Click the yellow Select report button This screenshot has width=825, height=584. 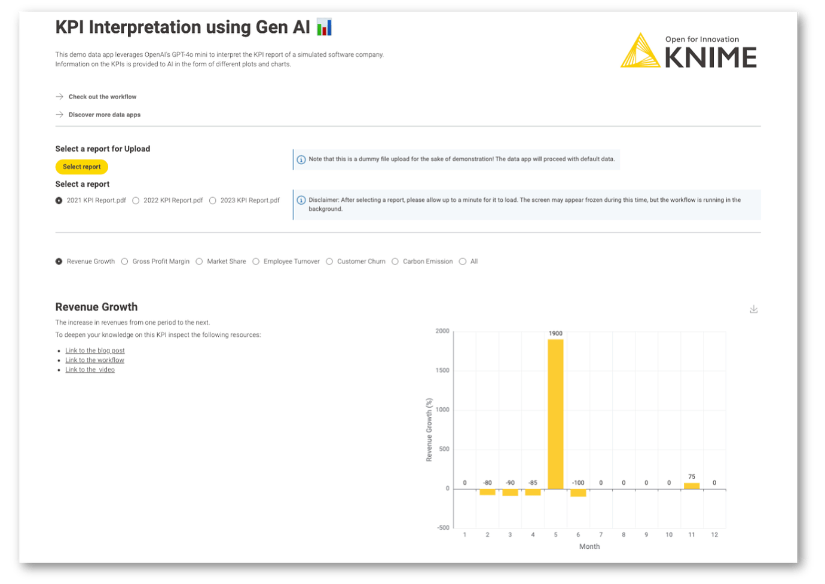pyautogui.click(x=81, y=167)
